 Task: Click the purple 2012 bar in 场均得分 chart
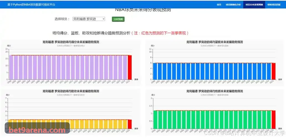(x=68, y=67)
